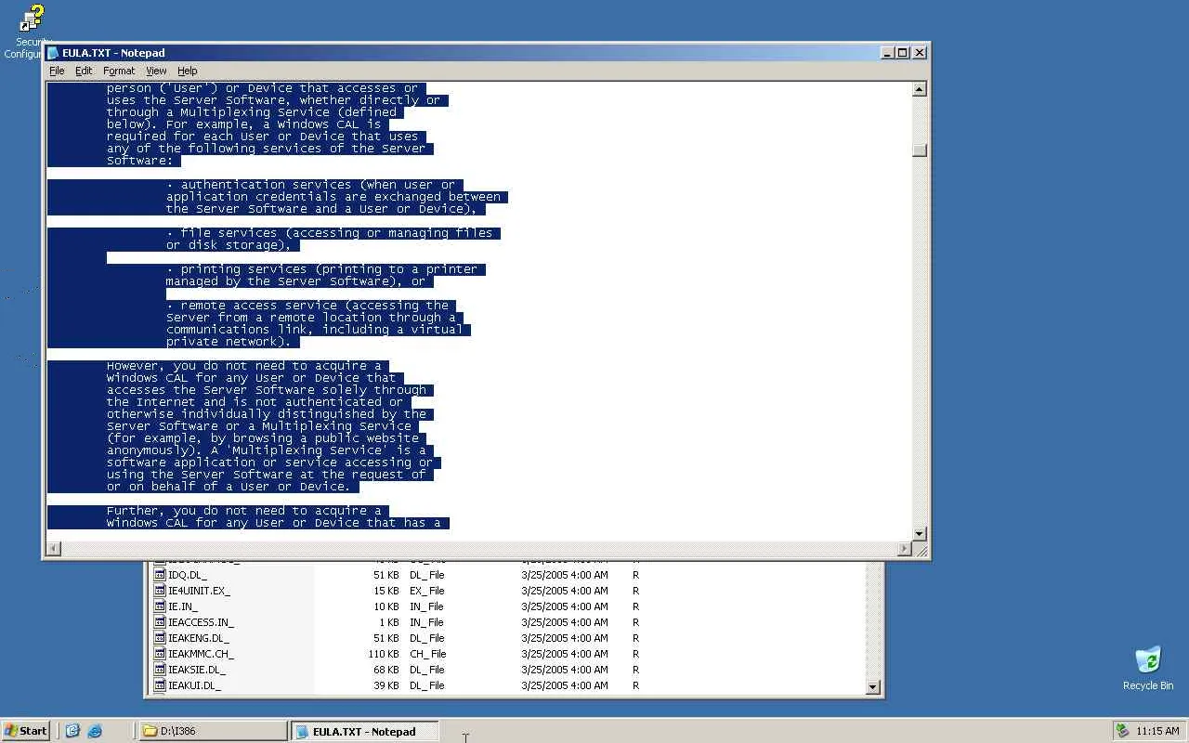Select the file name IEAKMMC.CH_
Image resolution: width=1189 pixels, height=743 pixels.
pos(201,654)
